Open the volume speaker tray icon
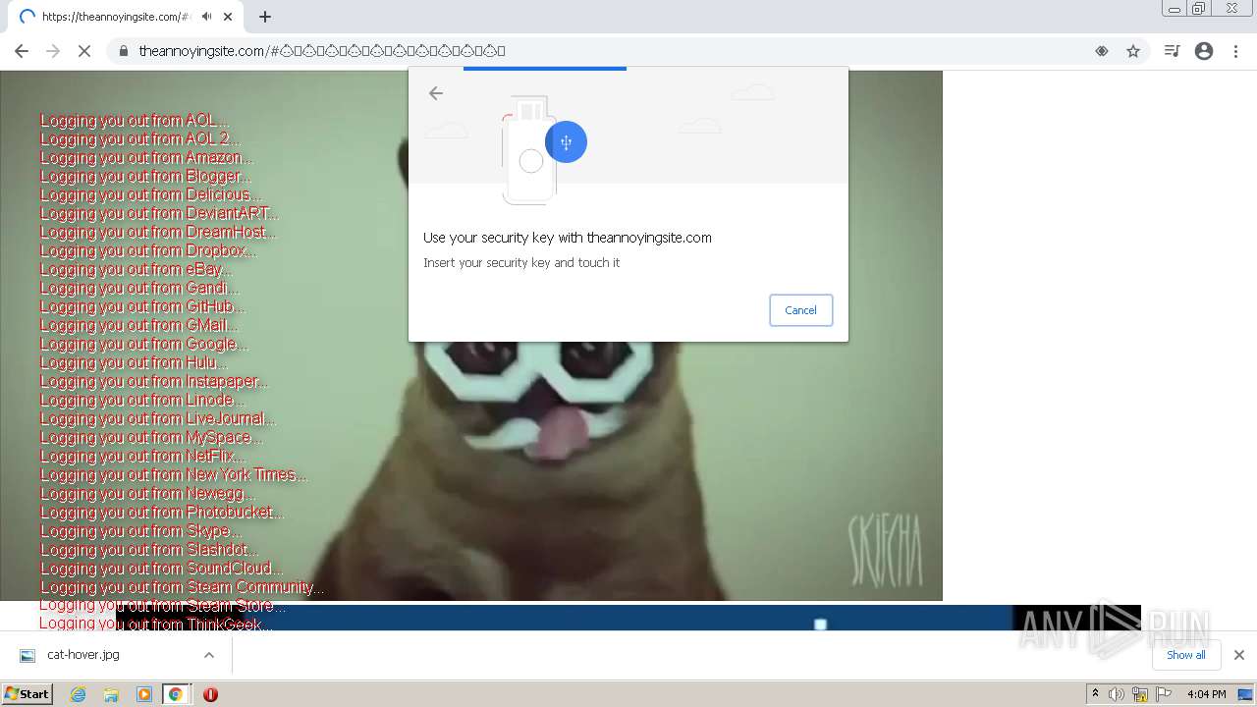The height and width of the screenshot is (707, 1257). [x=1117, y=694]
